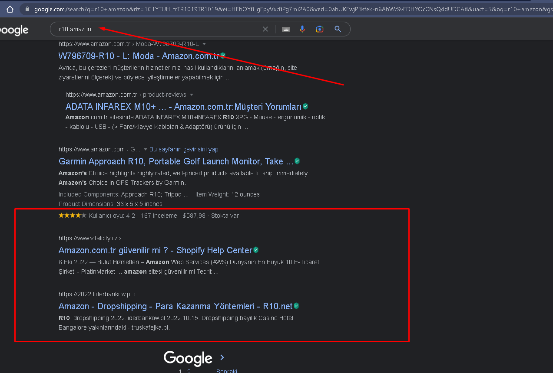Click snippet beginning 'Ayrıca, bu çerezleri müşterilerin'
This screenshot has height=373, width=553.
178,73
